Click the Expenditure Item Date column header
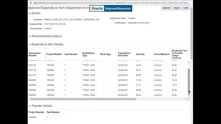The image size is (221, 124). point(124,54)
